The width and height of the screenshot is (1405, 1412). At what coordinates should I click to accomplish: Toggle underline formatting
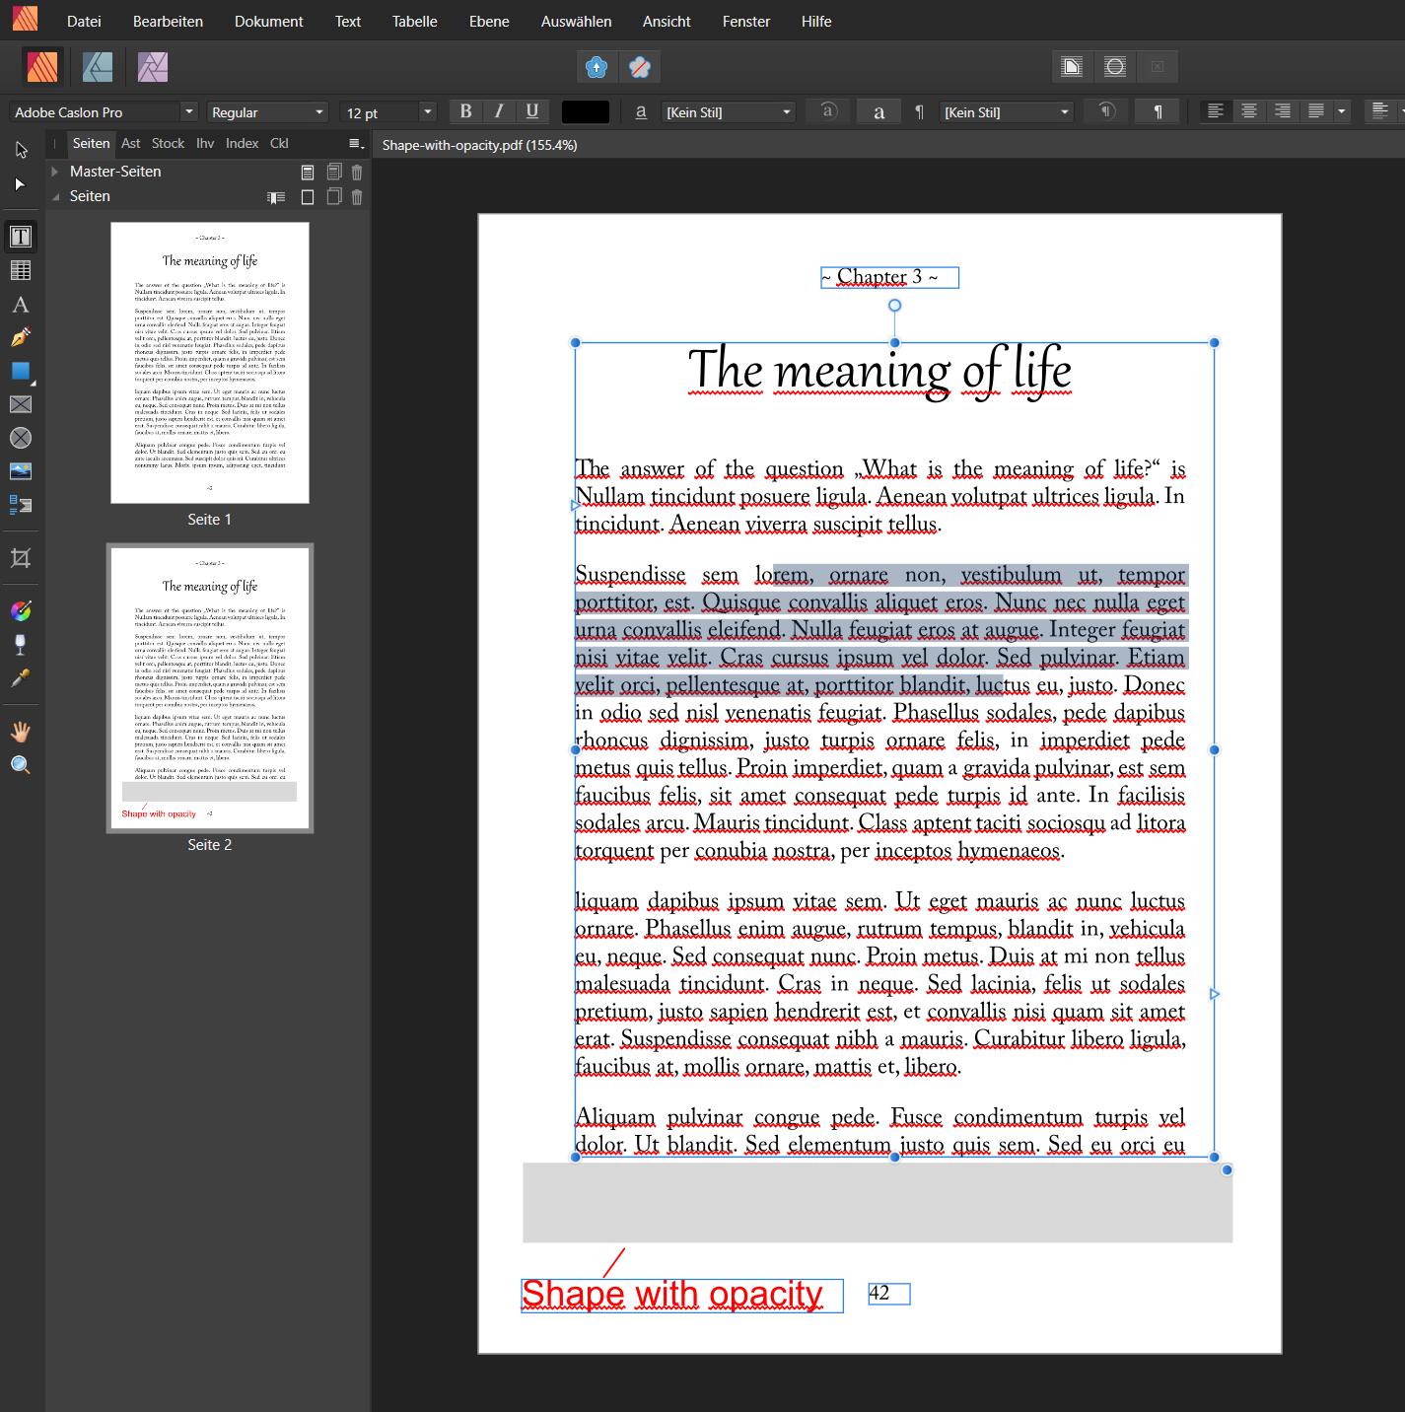pos(532,111)
